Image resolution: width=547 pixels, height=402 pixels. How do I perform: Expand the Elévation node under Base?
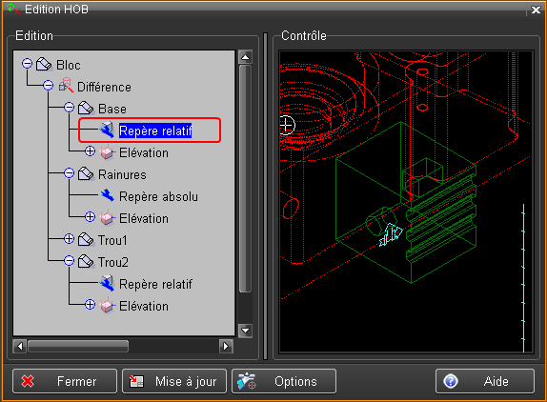tap(90, 151)
